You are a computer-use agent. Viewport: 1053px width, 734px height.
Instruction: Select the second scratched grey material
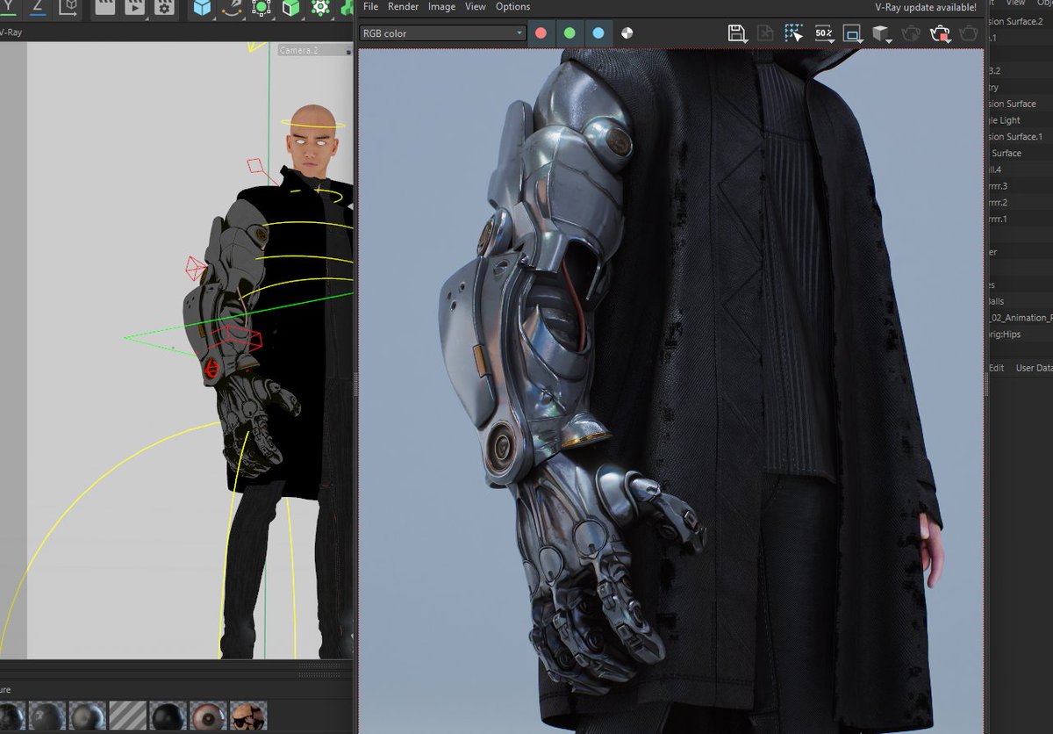[x=46, y=716]
